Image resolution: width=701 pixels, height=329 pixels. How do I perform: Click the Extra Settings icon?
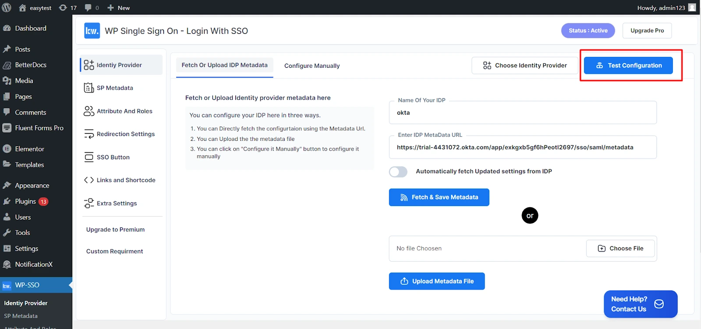[x=89, y=203]
